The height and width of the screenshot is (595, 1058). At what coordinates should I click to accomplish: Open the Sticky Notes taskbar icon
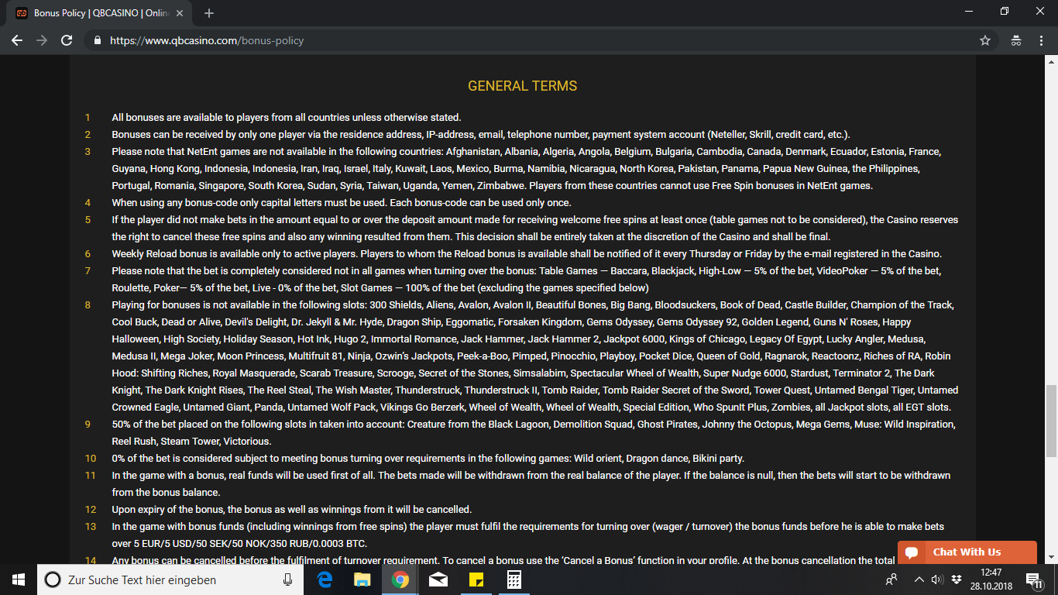pyautogui.click(x=476, y=580)
